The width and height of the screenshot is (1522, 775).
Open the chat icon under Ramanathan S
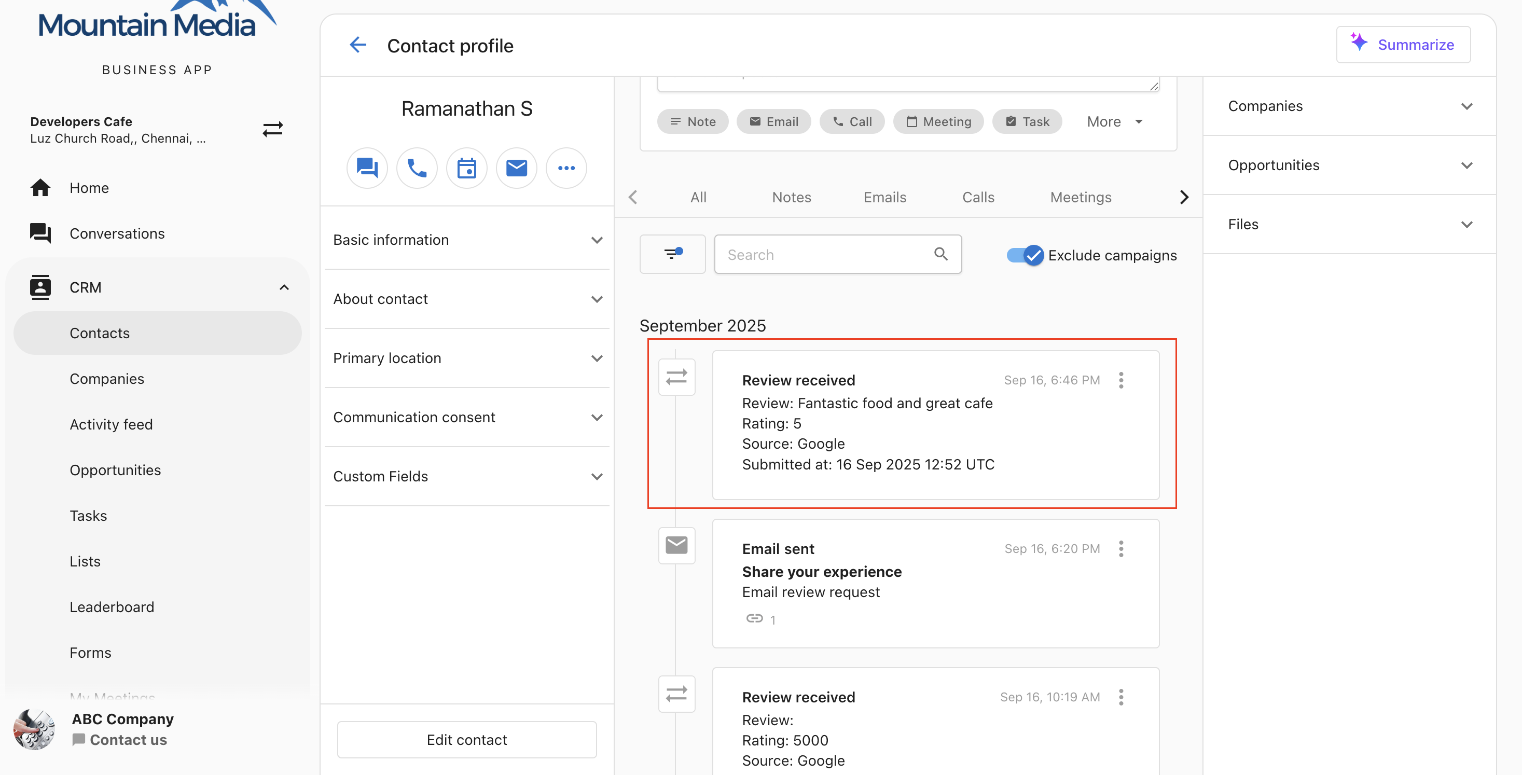(x=367, y=169)
